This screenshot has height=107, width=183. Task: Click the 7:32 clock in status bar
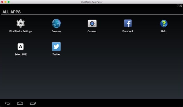coord(180,6)
